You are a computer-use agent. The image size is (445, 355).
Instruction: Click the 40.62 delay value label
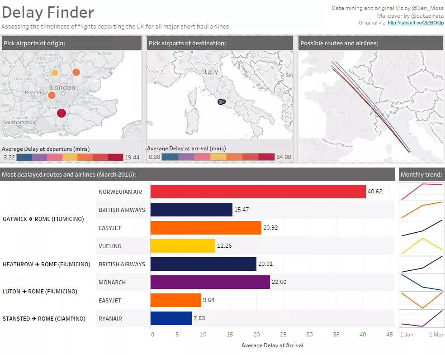375,191
